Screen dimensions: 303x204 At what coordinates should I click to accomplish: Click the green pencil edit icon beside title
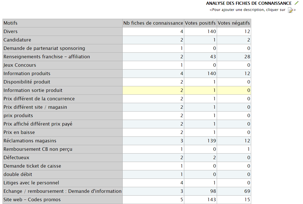pos(297,3)
